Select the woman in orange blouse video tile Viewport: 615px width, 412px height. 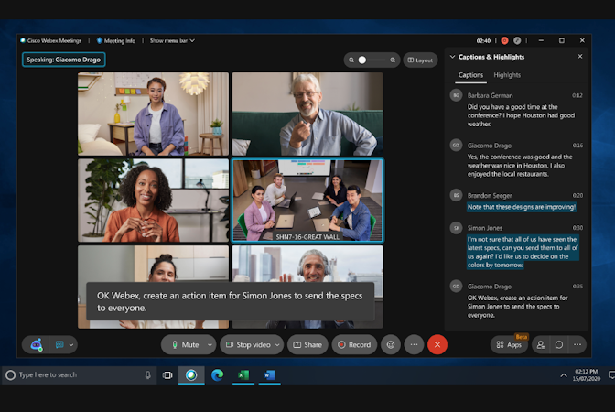(x=153, y=201)
